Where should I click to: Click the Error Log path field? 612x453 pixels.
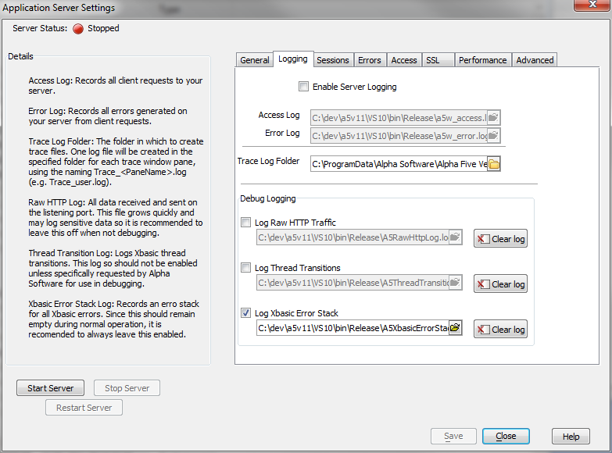pyautogui.click(x=399, y=135)
